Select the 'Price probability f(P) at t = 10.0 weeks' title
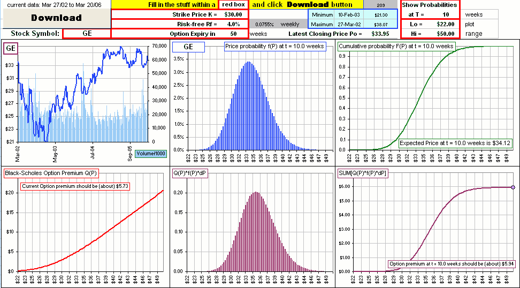The width and height of the screenshot is (520, 288). click(x=275, y=47)
